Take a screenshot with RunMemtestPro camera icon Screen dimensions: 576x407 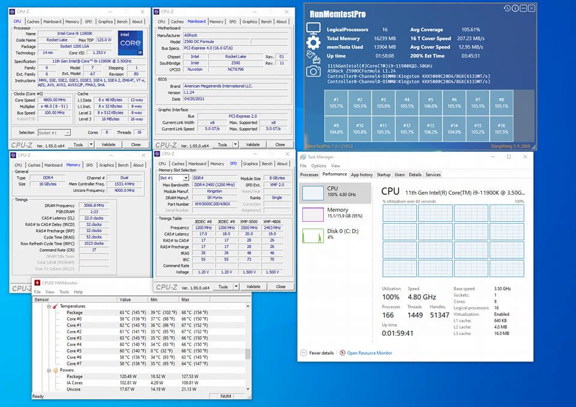coord(313,71)
